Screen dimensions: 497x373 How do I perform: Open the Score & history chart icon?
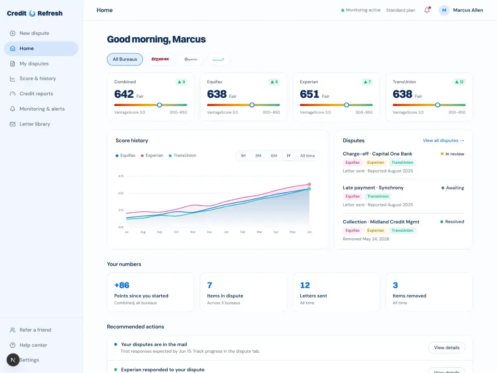12,78
